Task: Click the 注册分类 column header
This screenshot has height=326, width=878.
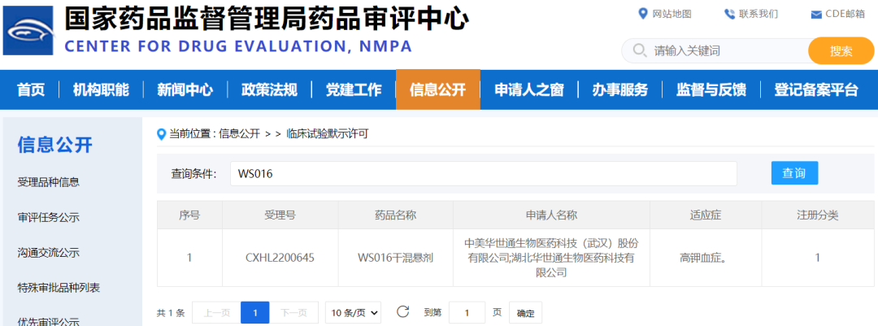Action: (818, 215)
